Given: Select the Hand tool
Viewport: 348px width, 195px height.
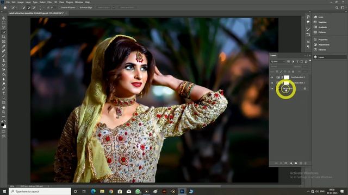Looking at the screenshot, I should 4,107.
